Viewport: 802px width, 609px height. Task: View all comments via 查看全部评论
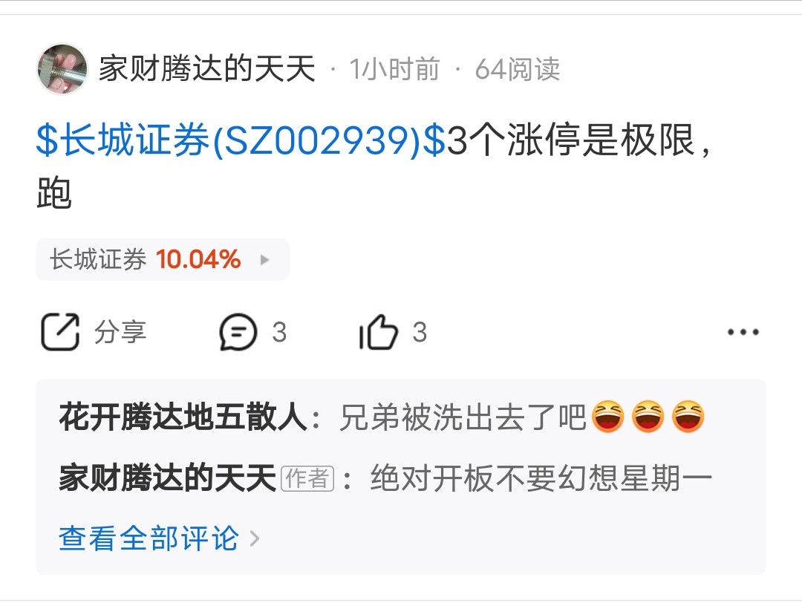[149, 538]
